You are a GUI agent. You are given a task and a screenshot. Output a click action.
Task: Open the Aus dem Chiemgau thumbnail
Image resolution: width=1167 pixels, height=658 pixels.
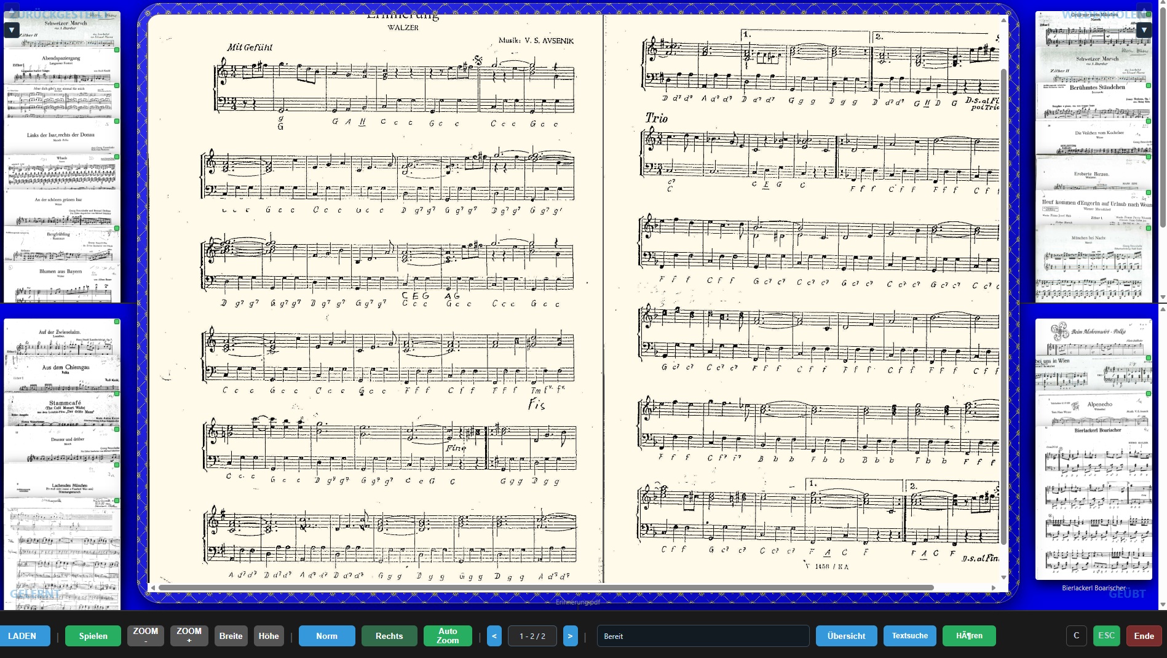coord(62,373)
